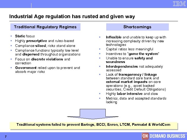Select 'Highly prescriptive and rules-based' bullet

44,41
